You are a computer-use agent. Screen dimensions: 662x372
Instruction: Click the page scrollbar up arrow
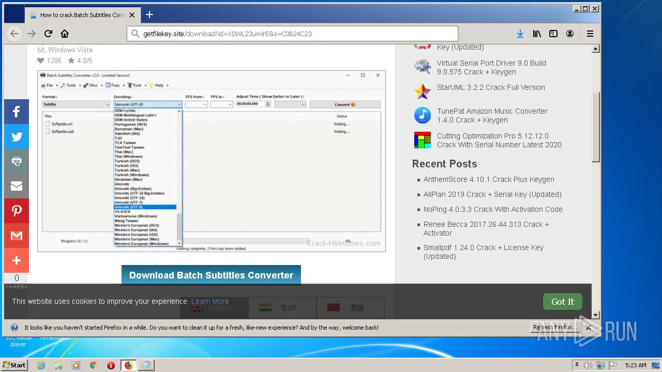coord(595,49)
